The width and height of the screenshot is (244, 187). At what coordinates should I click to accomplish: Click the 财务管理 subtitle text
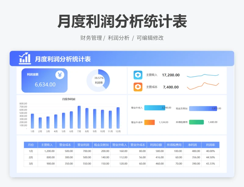coord(91,38)
